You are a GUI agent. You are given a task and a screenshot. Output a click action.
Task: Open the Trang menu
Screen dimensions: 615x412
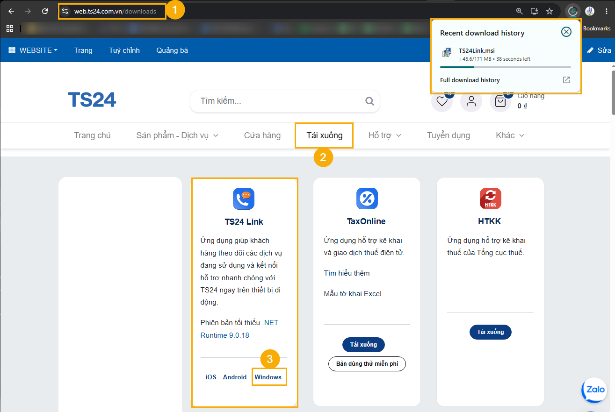(83, 50)
